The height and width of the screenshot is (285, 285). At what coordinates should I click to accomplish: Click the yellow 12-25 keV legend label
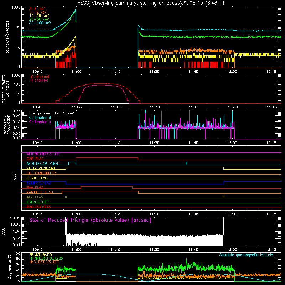[39, 16]
